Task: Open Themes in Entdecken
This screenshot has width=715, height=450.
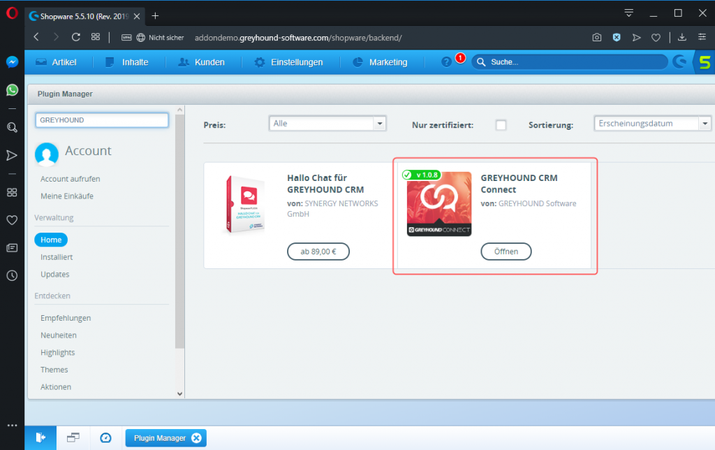Action: pos(54,370)
